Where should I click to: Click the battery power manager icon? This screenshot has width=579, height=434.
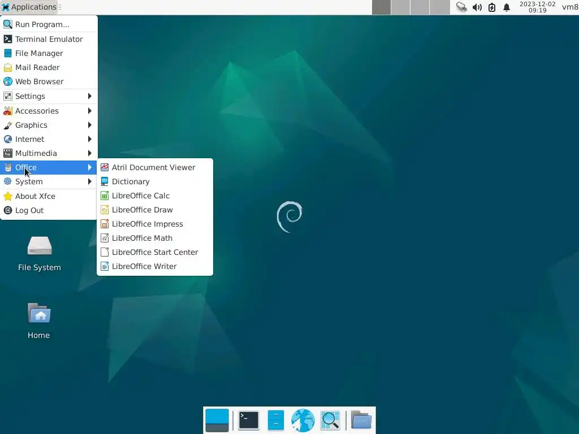[492, 7]
